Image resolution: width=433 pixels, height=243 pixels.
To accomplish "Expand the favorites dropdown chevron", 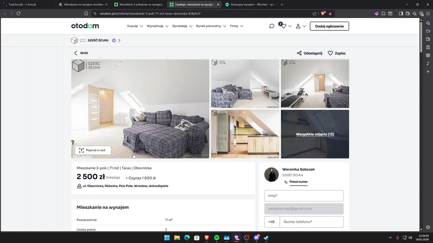I will click(x=290, y=26).
